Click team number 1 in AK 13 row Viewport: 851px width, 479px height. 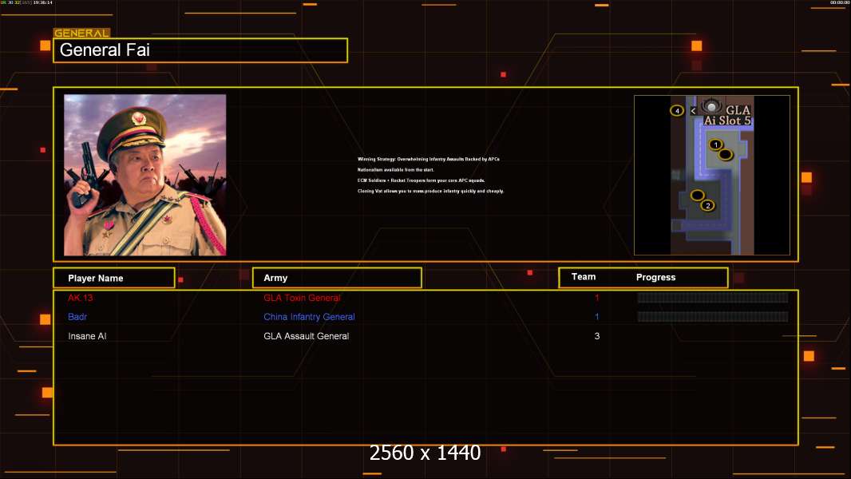tap(597, 298)
